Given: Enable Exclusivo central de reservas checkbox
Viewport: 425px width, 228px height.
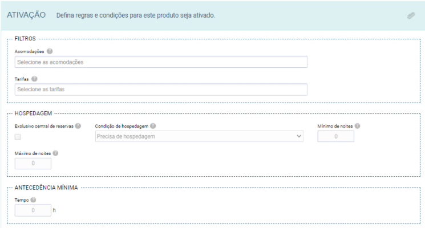Looking at the screenshot, I should [18, 137].
